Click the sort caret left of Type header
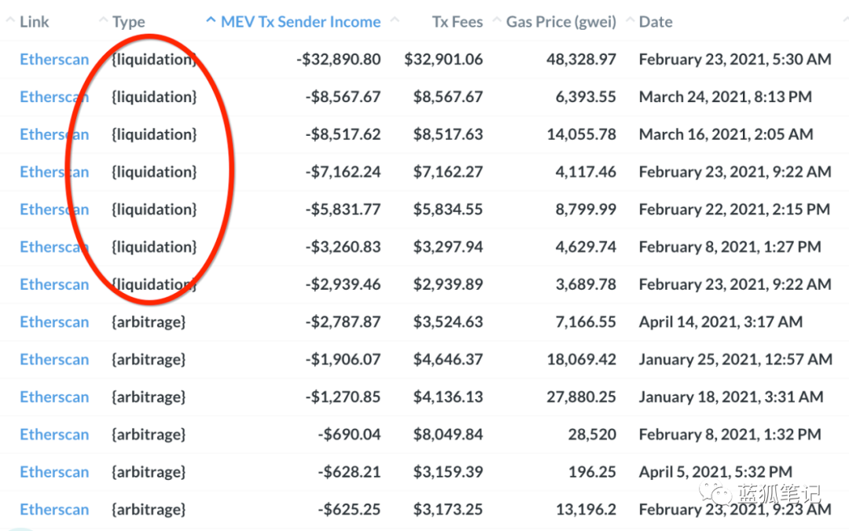This screenshot has height=531, width=849. [x=103, y=21]
